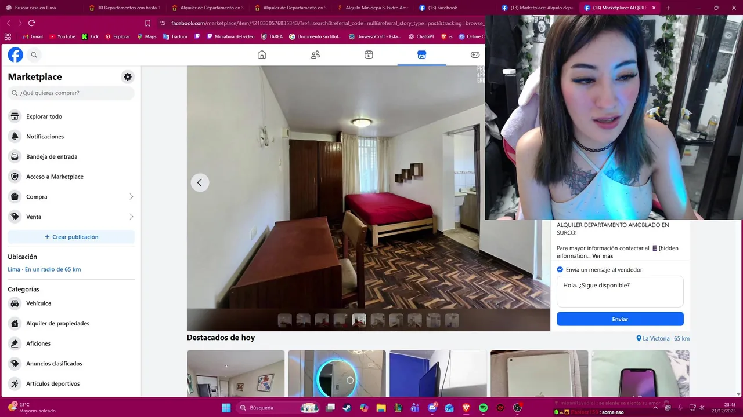The height and width of the screenshot is (417, 743).
Task: Select Alquiler de propiedades category
Action: [71, 323]
